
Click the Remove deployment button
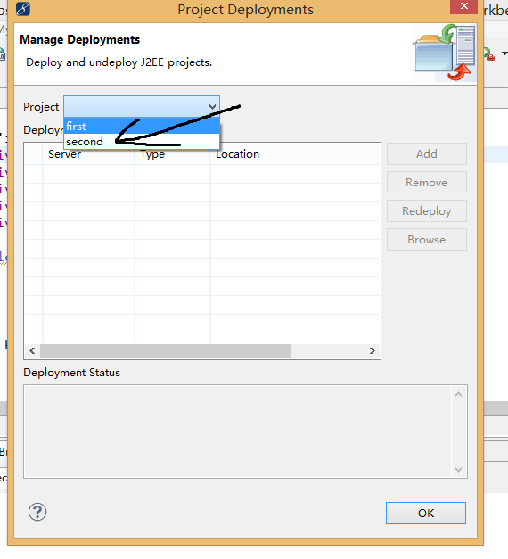click(x=427, y=183)
